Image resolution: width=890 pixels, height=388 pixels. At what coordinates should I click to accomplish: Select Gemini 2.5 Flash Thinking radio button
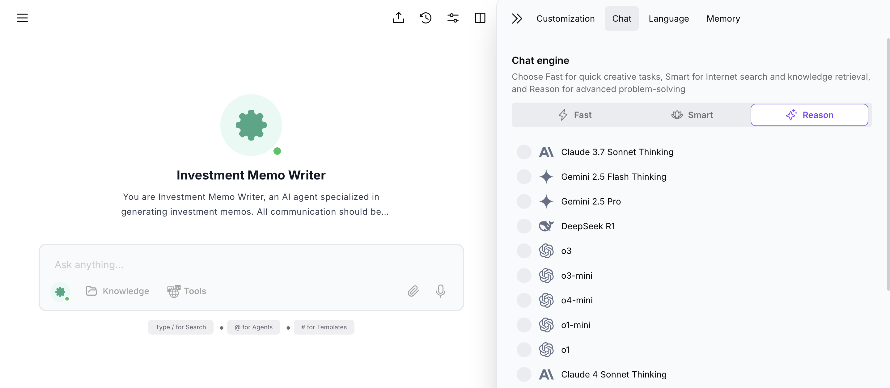524,177
